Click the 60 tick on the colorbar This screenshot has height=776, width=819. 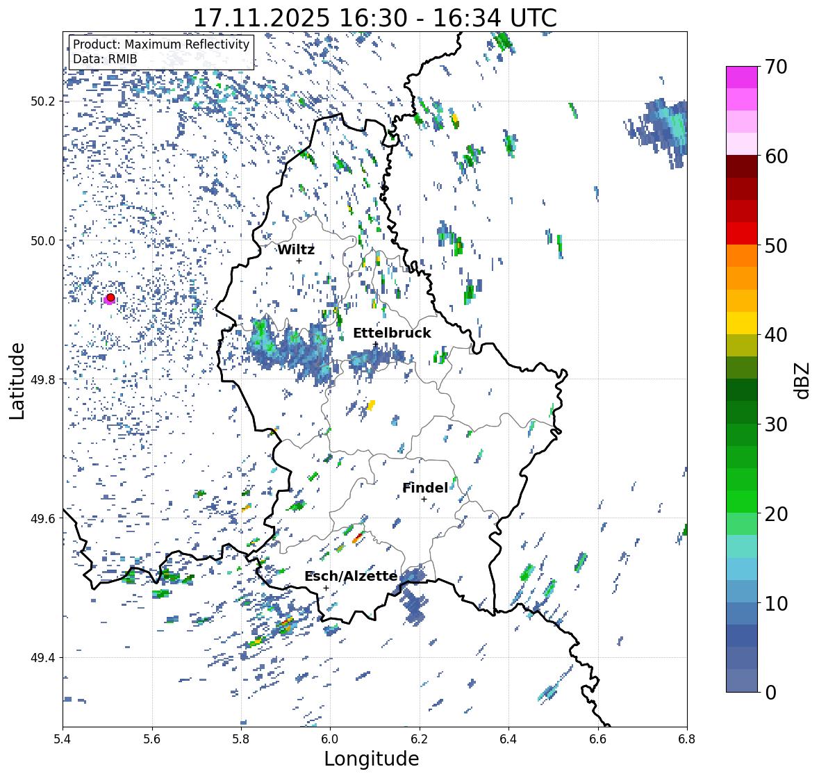(776, 156)
